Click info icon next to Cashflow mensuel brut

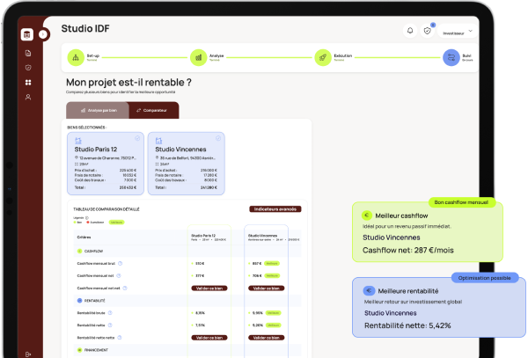pyautogui.click(x=120, y=263)
